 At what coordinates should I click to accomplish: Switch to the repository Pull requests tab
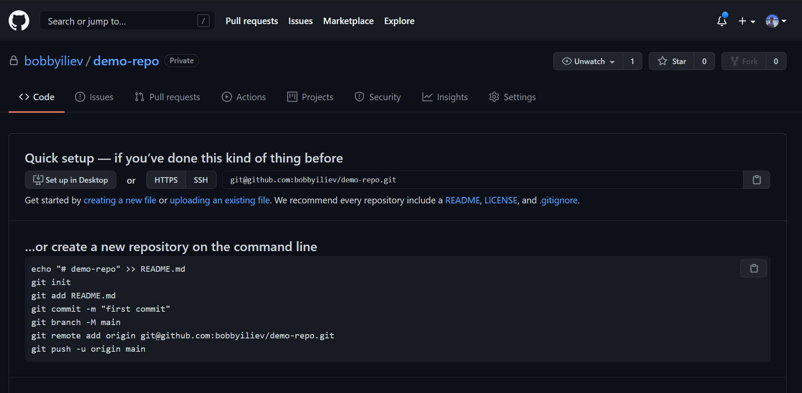[x=167, y=97]
